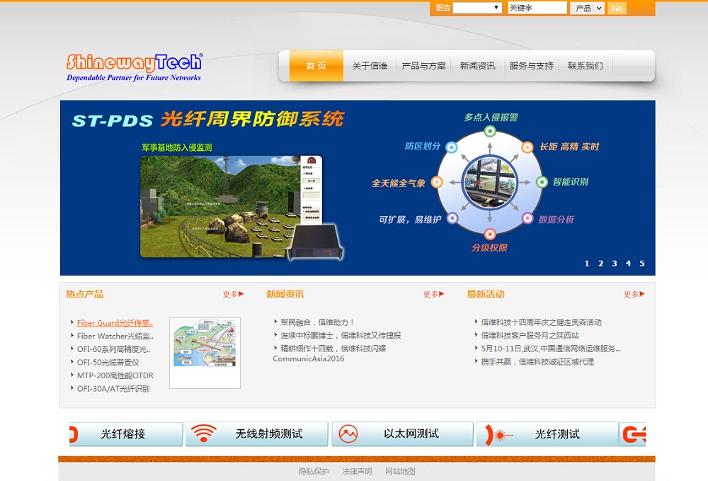This screenshot has width=708, height=481.
Task: Click 更多 beside 新闻资讯
Action: 433,295
